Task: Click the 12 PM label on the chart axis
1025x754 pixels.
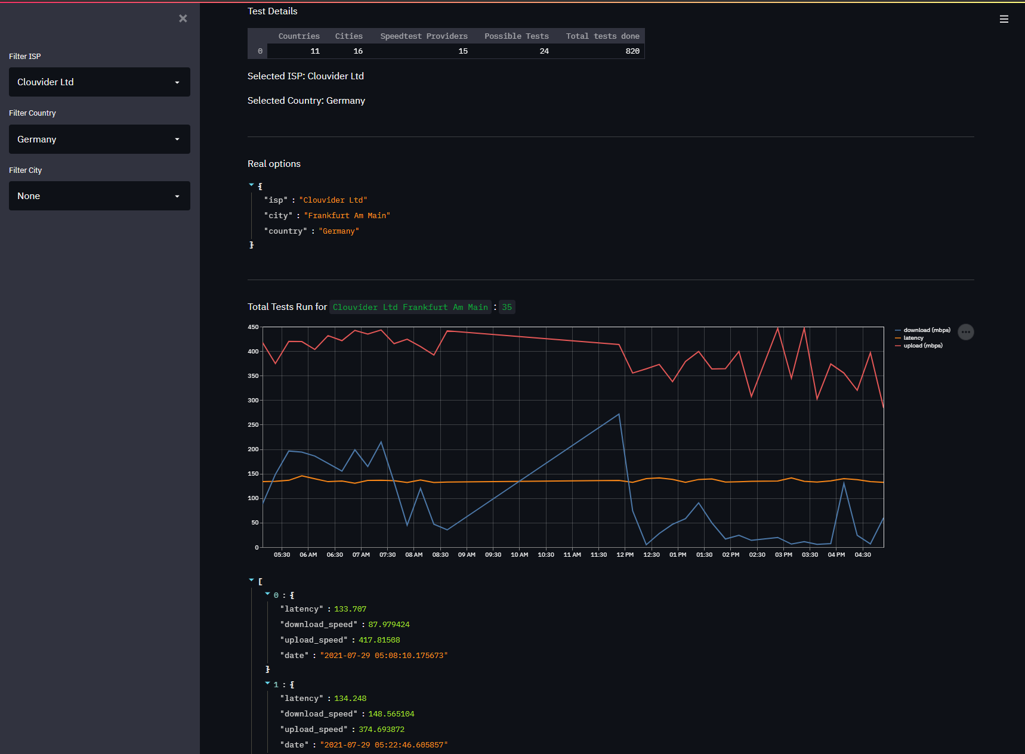Action: coord(625,555)
